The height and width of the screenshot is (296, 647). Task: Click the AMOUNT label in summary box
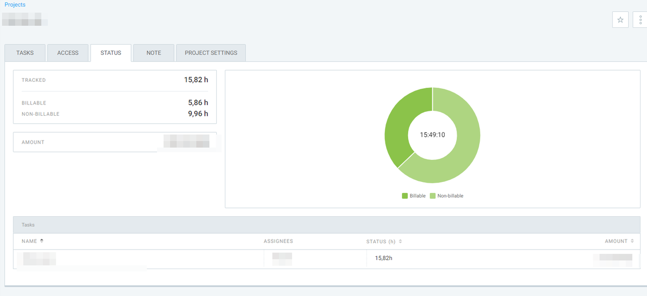[33, 142]
